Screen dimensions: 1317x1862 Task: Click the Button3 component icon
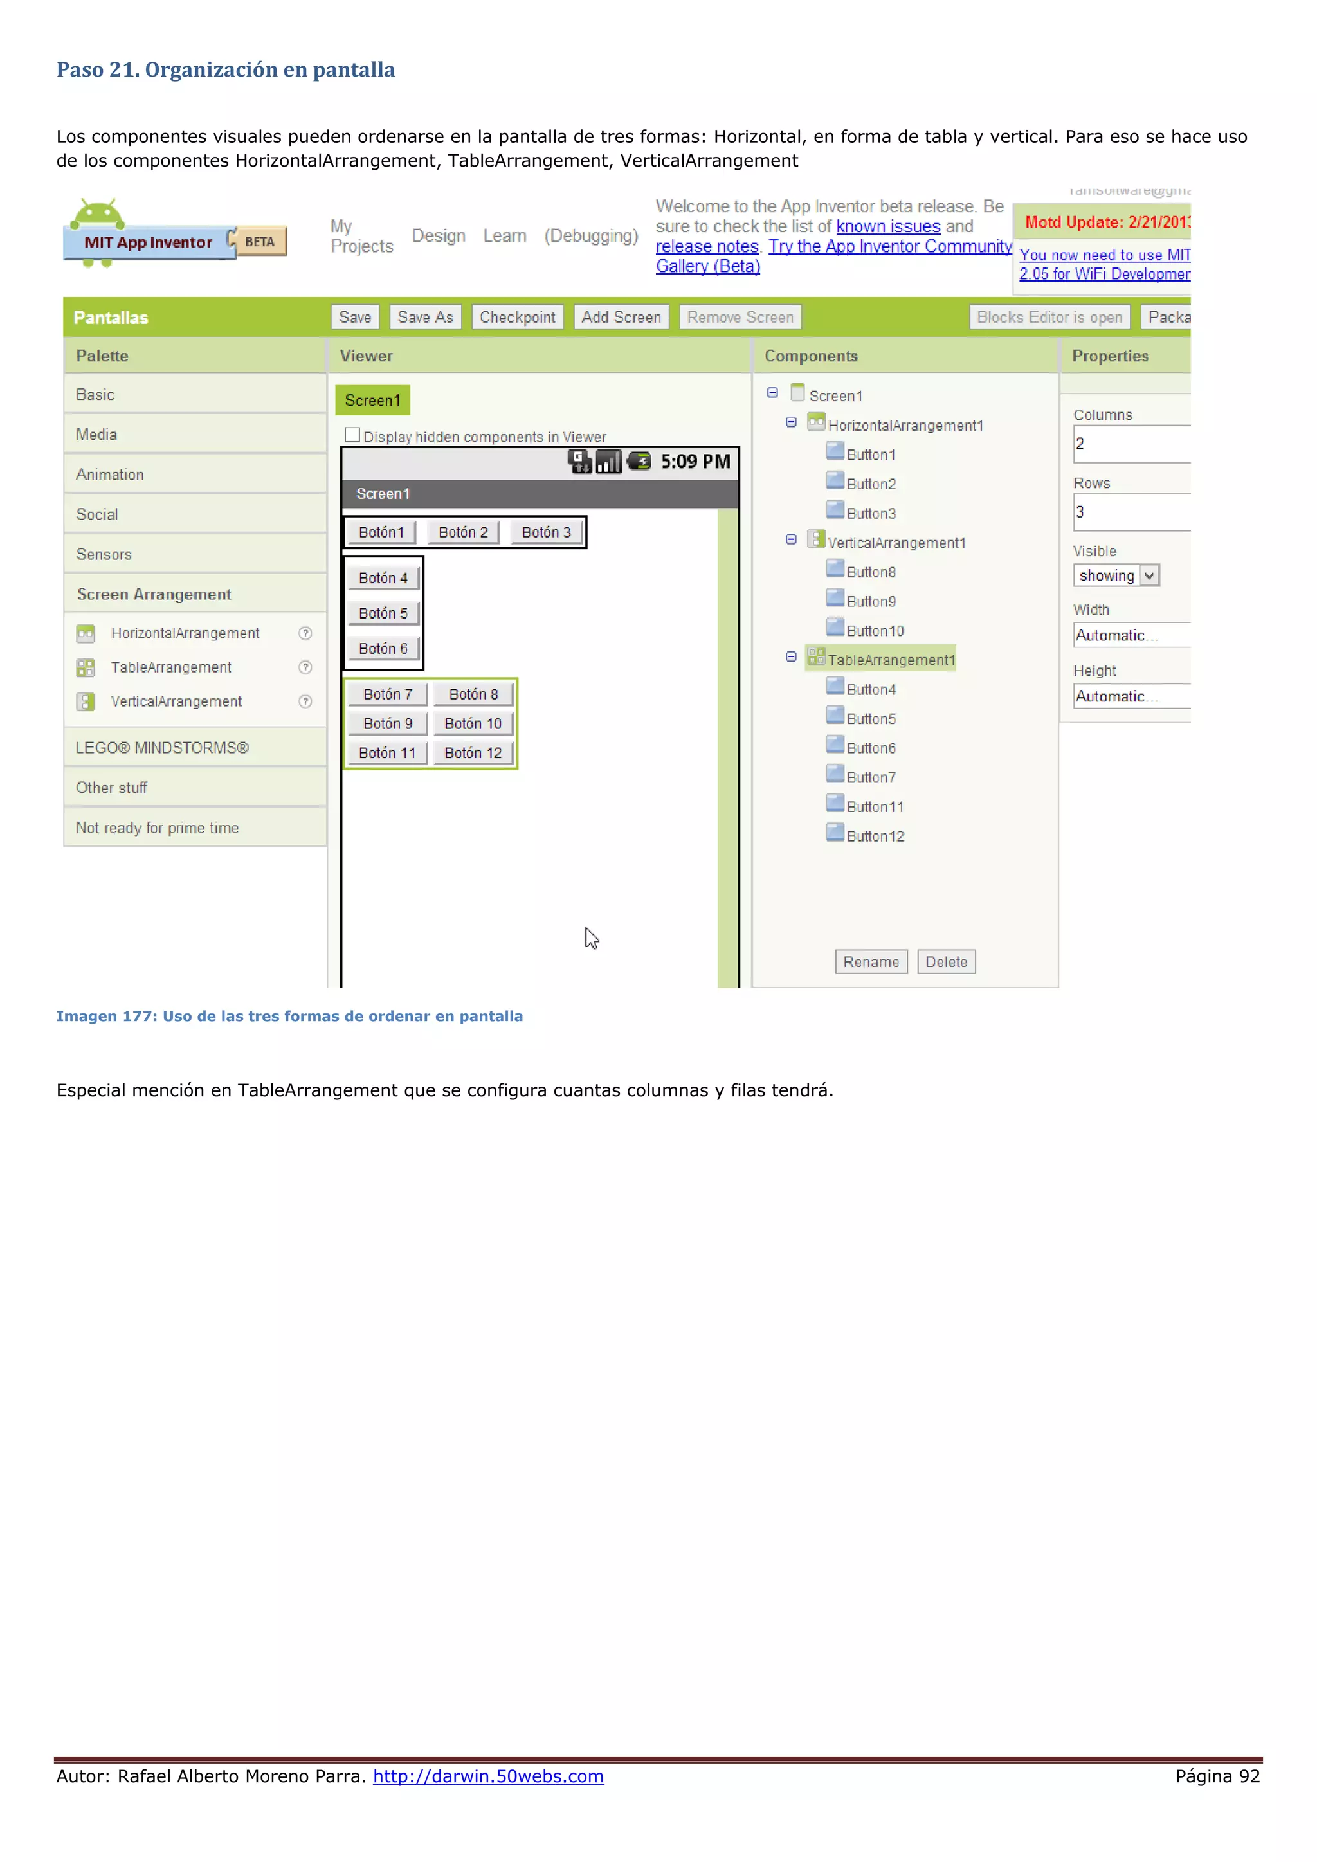tap(835, 509)
